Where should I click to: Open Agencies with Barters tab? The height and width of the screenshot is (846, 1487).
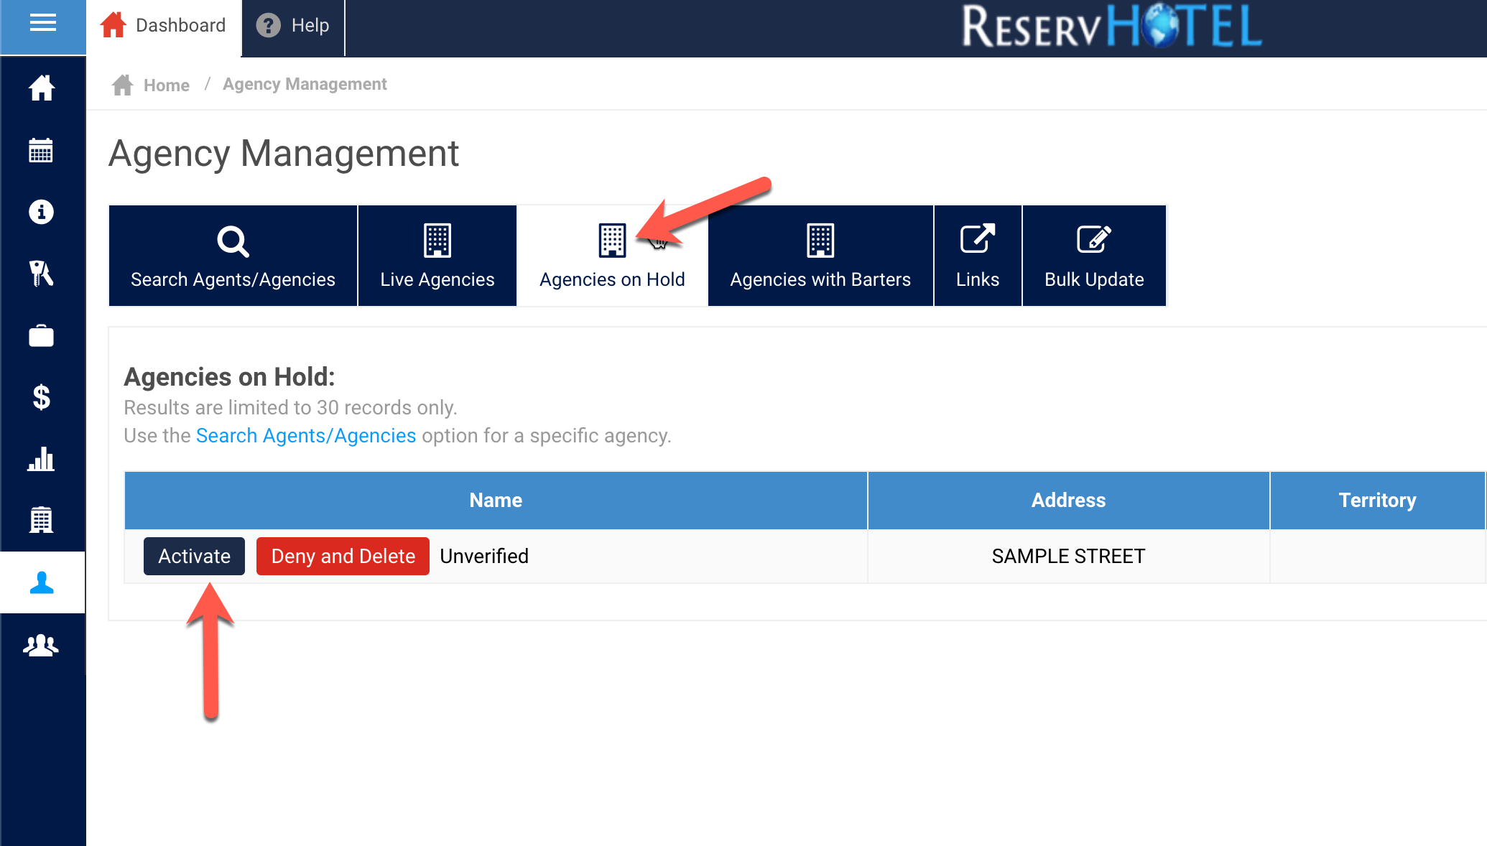pyautogui.click(x=820, y=256)
